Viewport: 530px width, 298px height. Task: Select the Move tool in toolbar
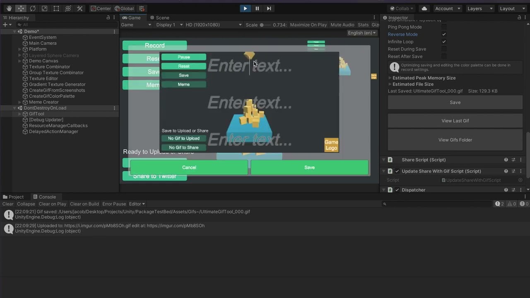click(21, 8)
